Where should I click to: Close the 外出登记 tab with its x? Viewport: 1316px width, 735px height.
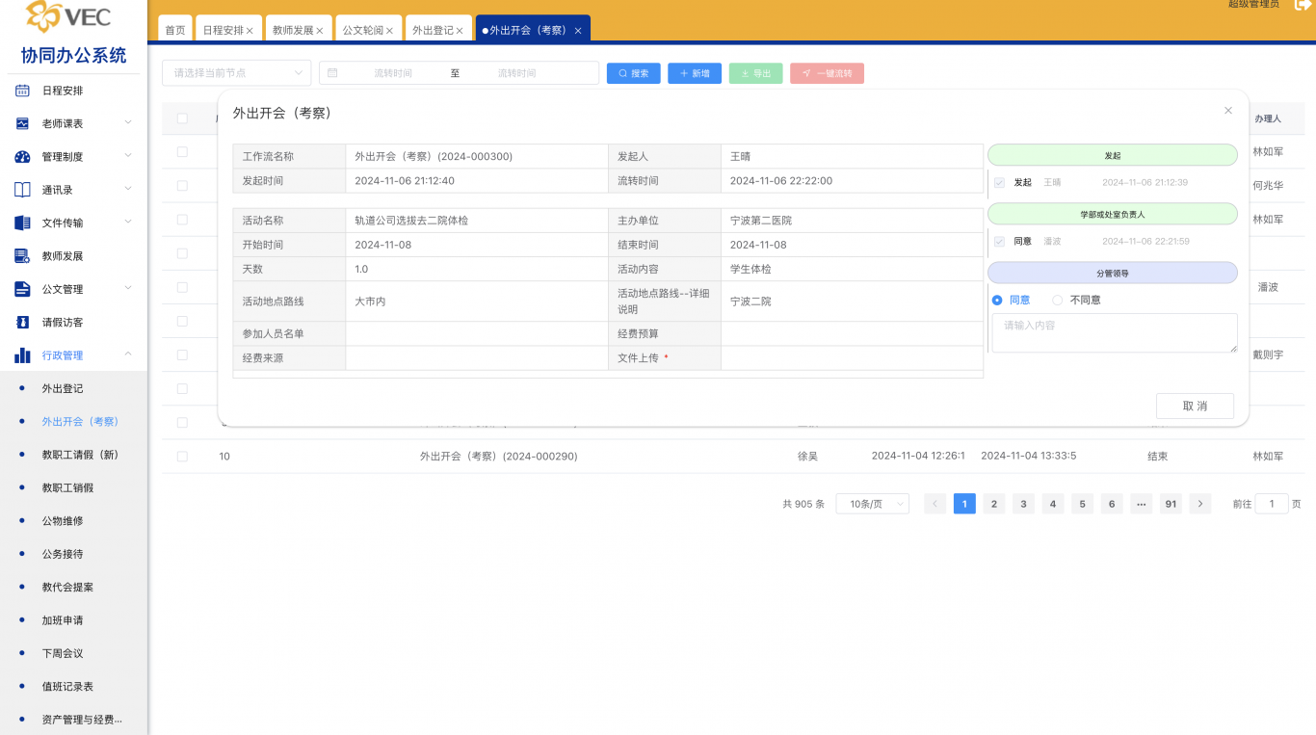[x=460, y=31]
